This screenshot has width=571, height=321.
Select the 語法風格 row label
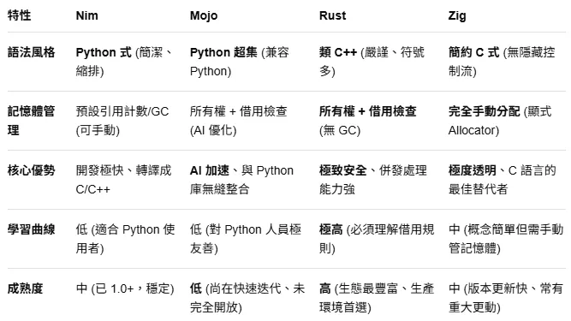click(32, 52)
